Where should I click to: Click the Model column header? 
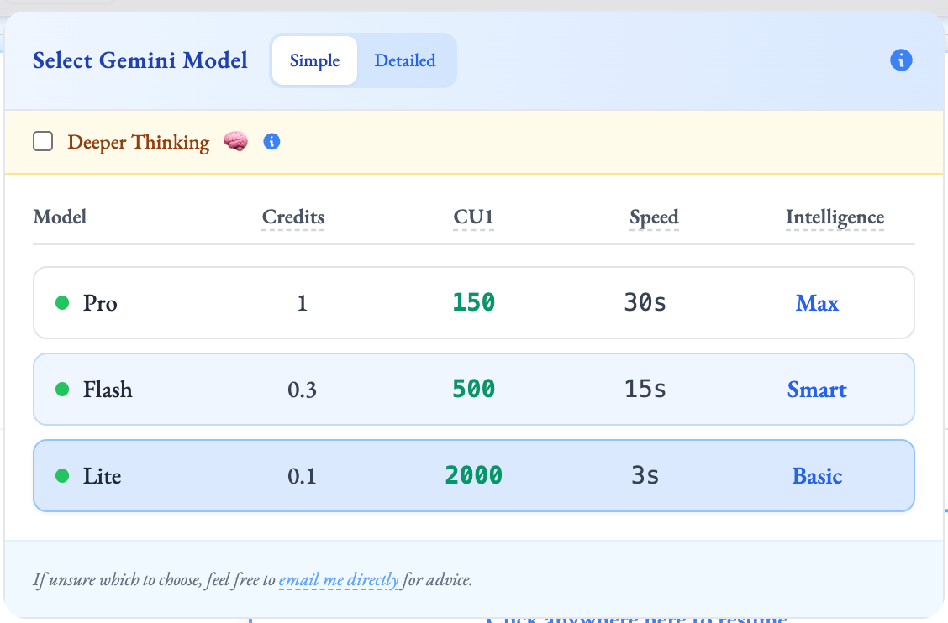coord(60,217)
